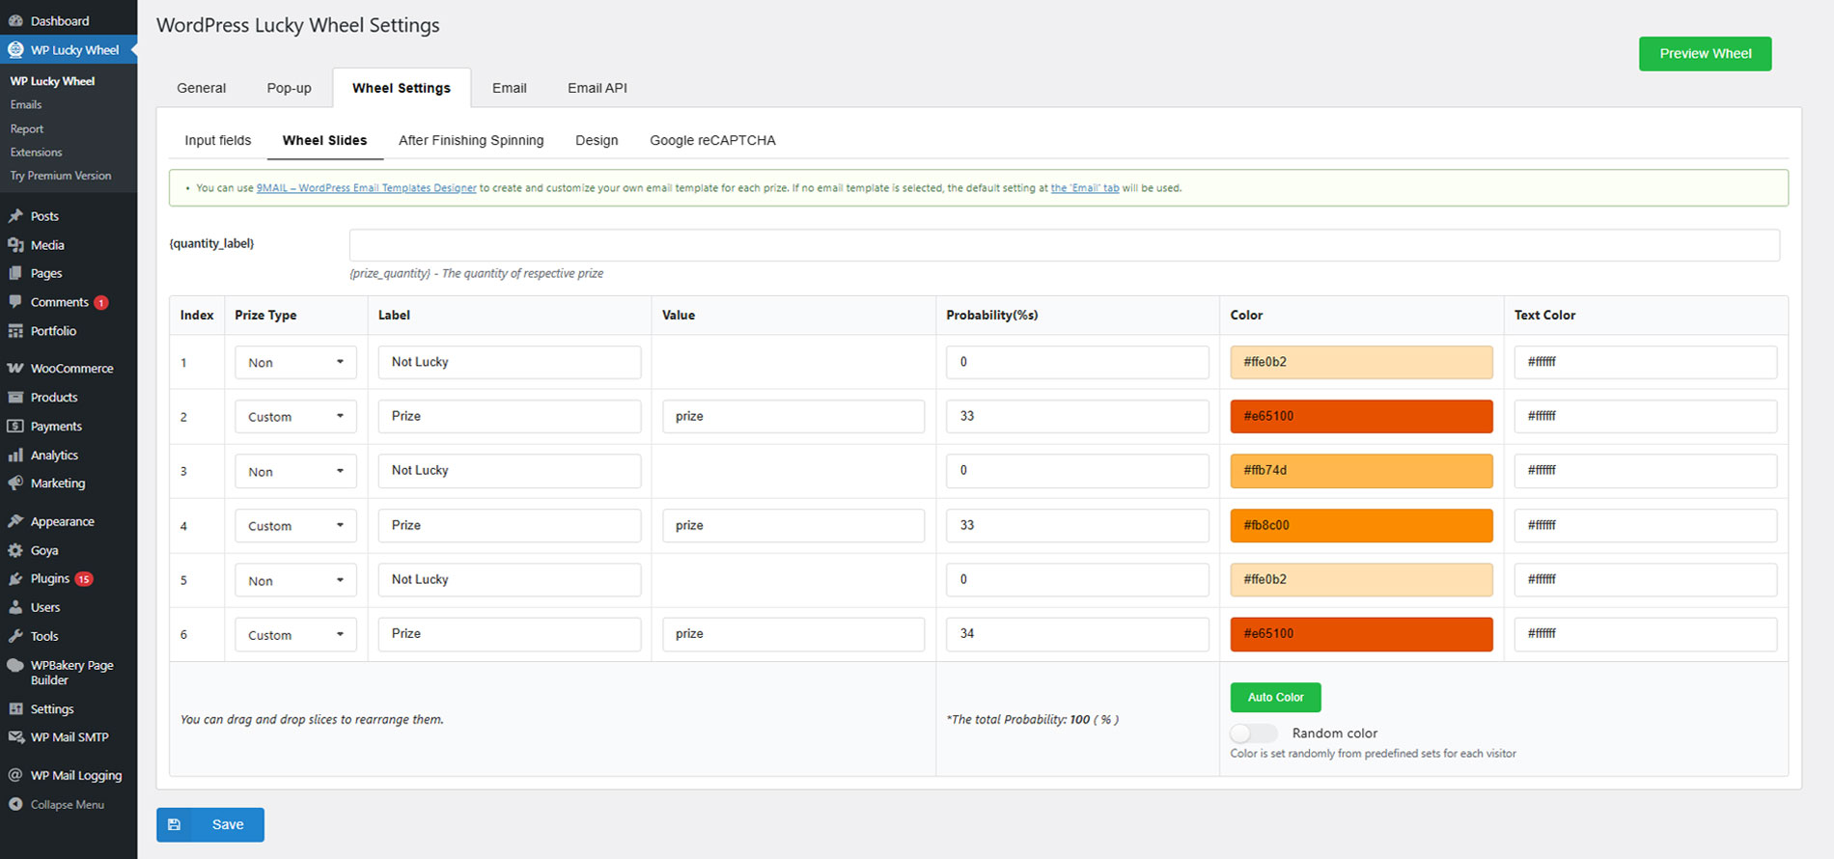This screenshot has width=1834, height=859.
Task: Click the Collapse Menu arrow icon
Action: click(x=15, y=804)
